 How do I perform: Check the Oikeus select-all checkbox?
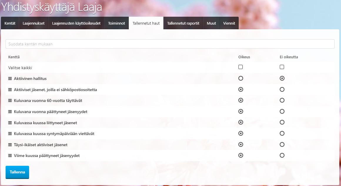240,67
